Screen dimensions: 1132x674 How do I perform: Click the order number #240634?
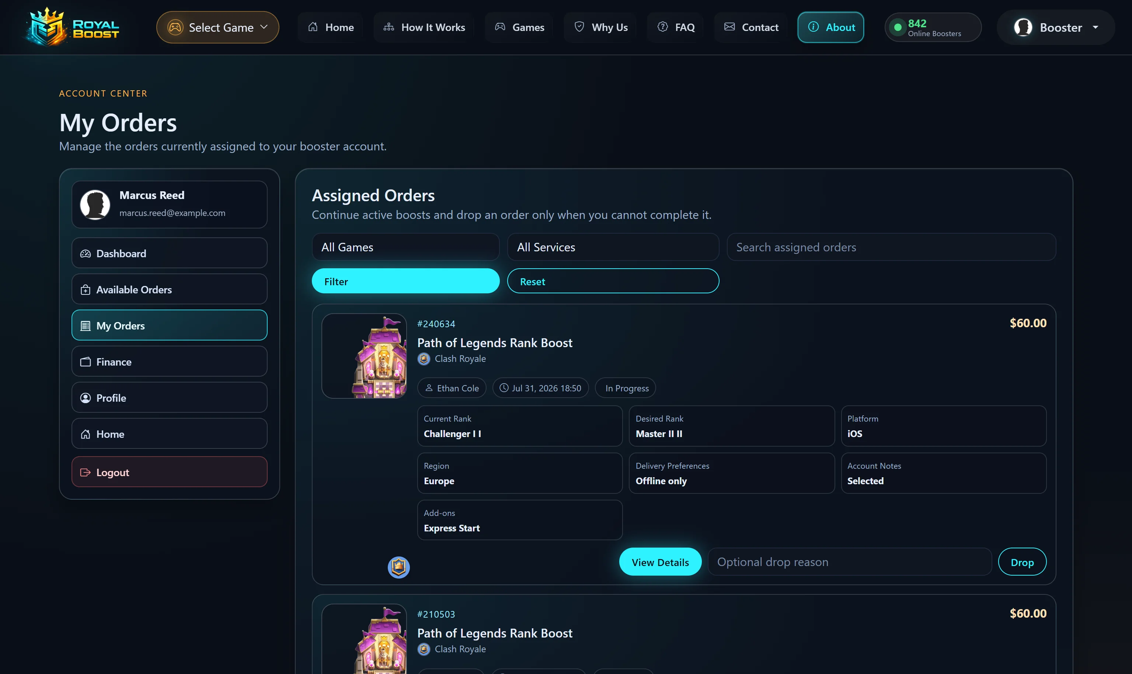436,324
